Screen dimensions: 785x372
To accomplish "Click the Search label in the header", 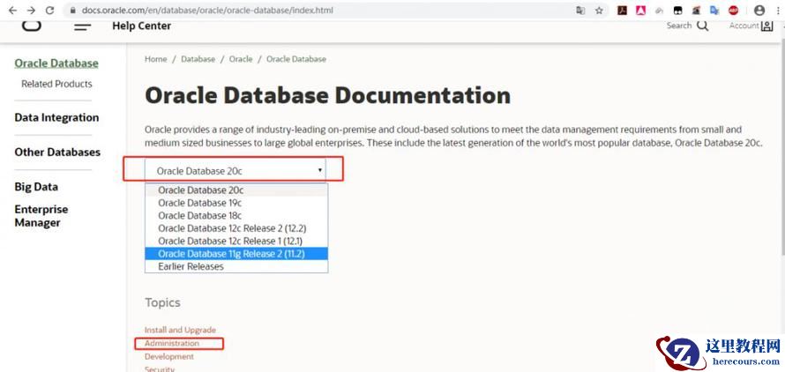I will 679,26.
